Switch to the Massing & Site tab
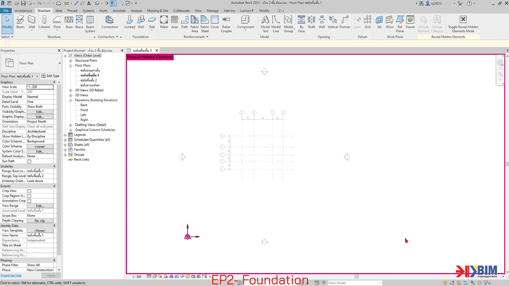This screenshot has height=286, width=509. click(157, 11)
